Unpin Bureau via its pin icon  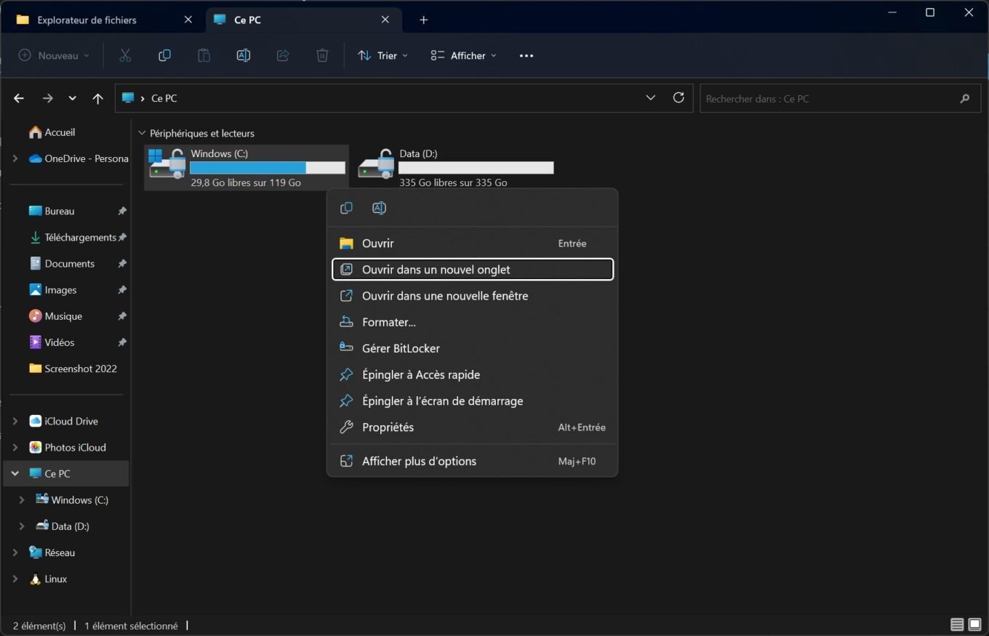(122, 211)
